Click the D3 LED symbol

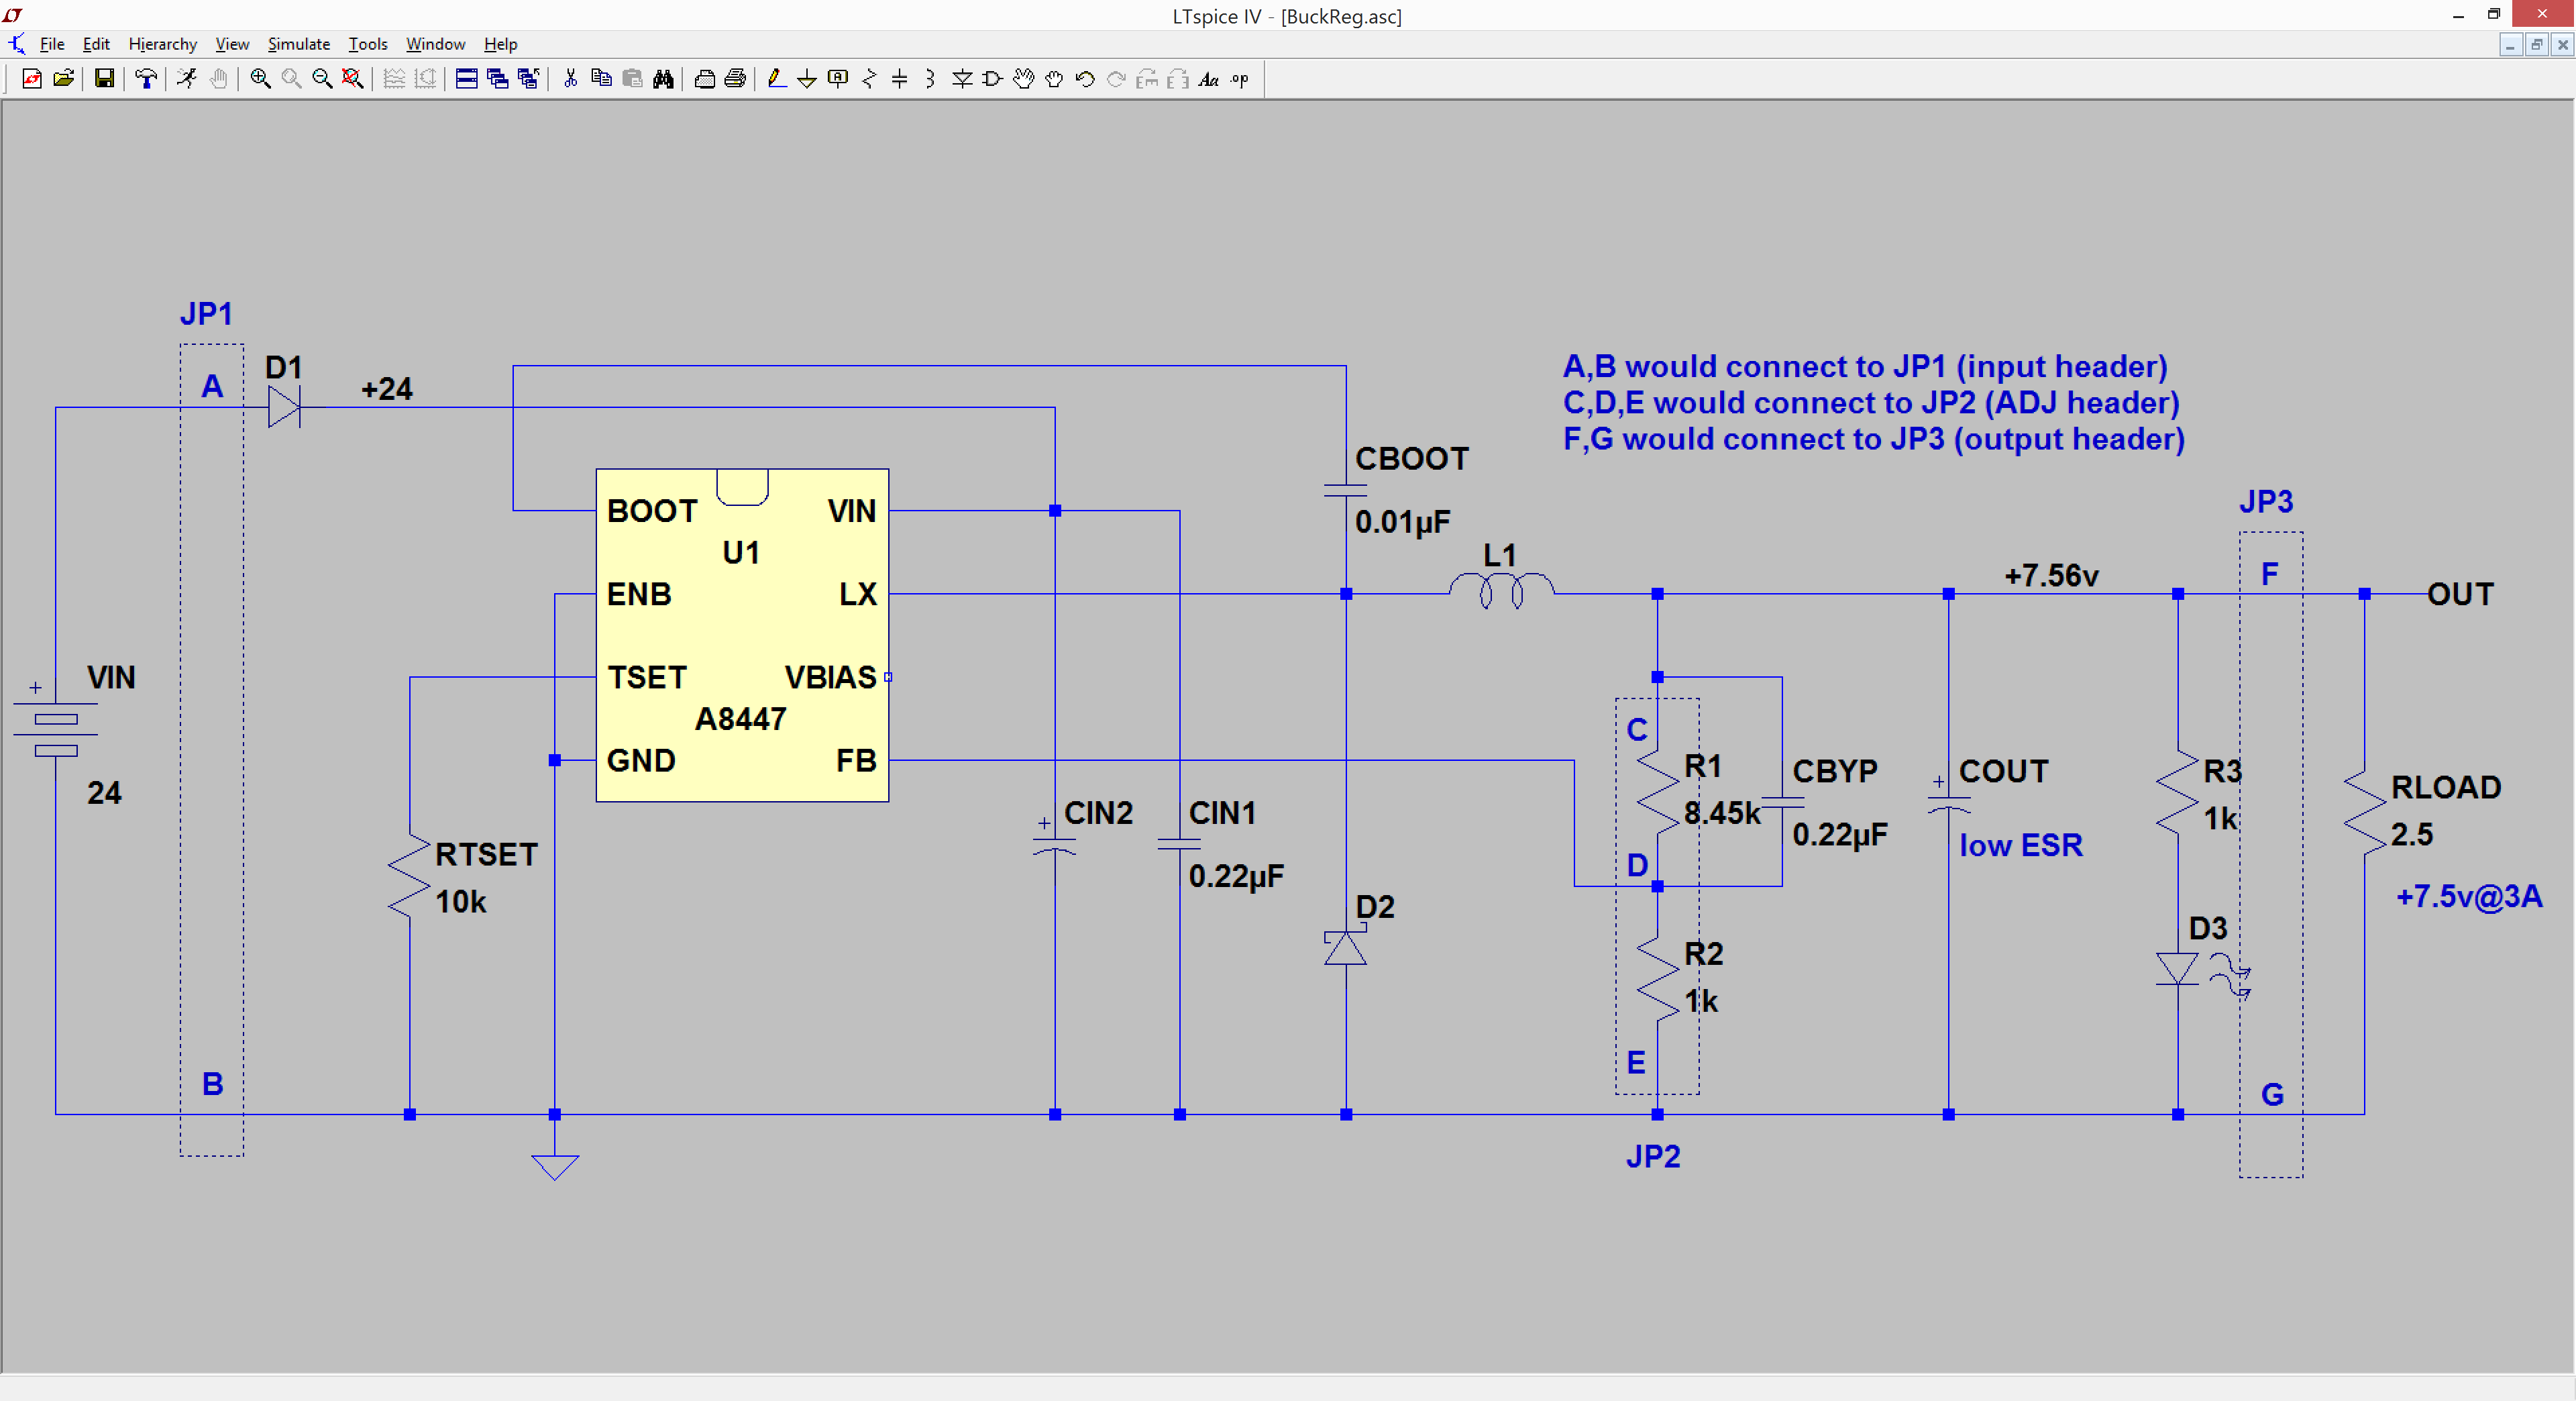(2178, 969)
